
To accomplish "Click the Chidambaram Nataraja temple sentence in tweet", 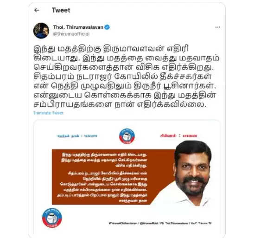I will pyautogui.click(x=123, y=81).
